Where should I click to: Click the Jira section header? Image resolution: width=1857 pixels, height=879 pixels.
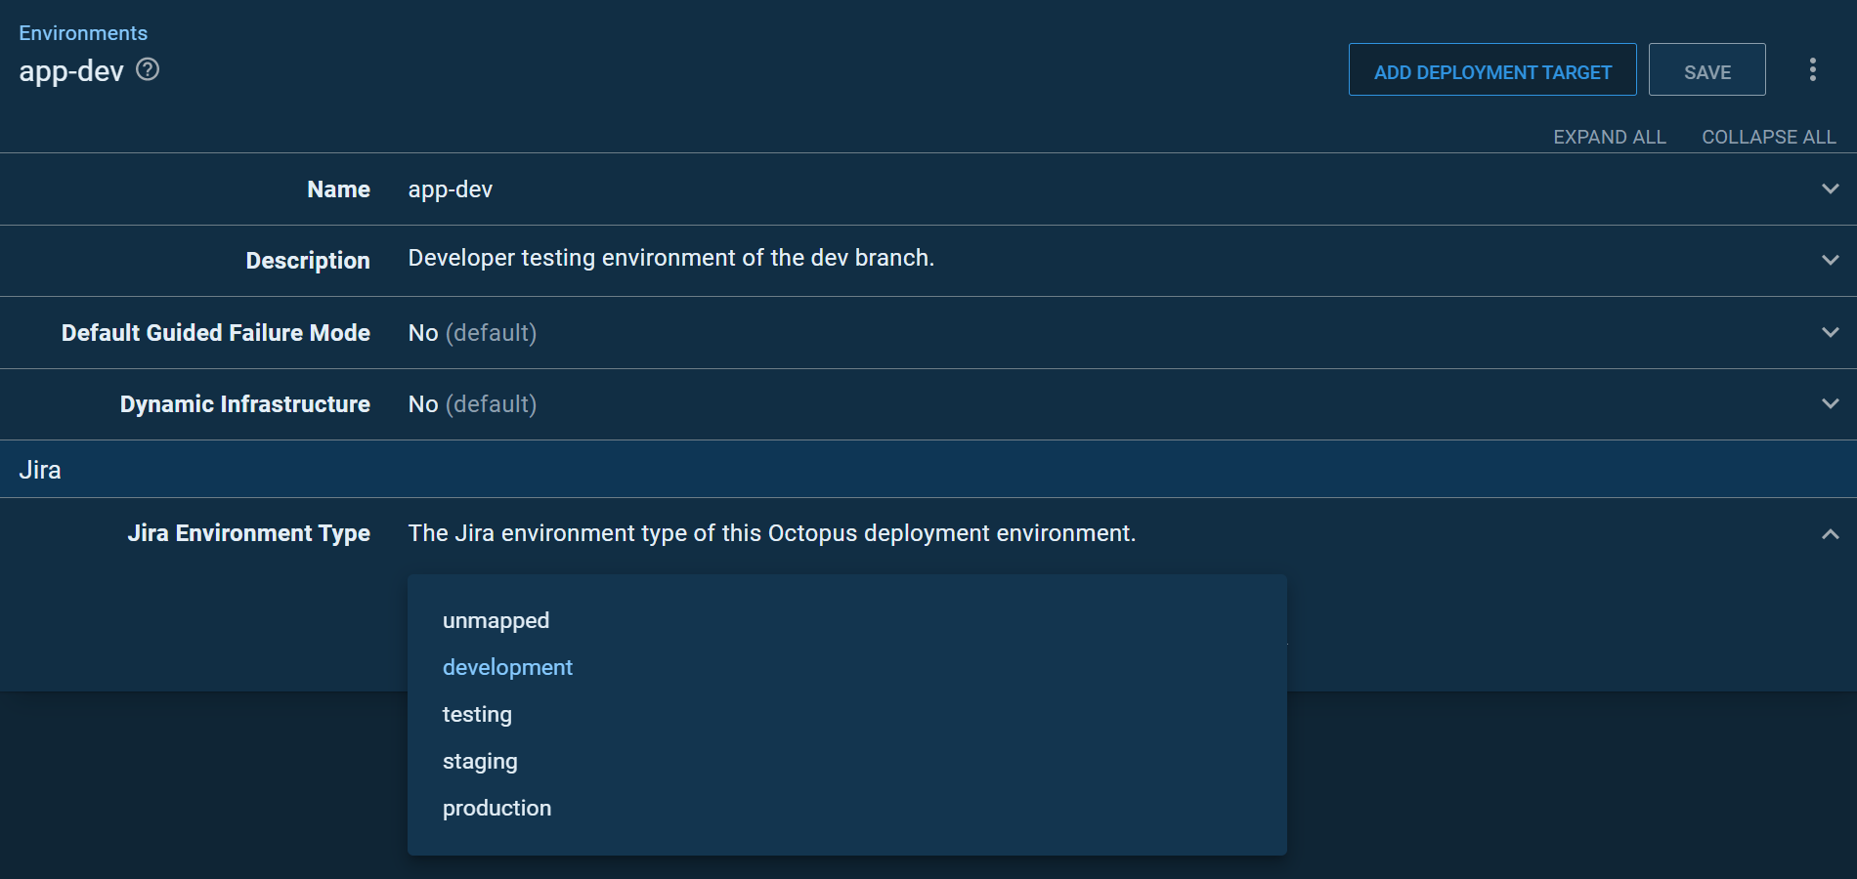tap(928, 470)
